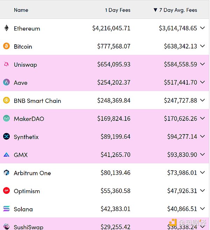Click the Arbitrum One logo icon
This screenshot has height=230, width=210.
(x=6, y=173)
